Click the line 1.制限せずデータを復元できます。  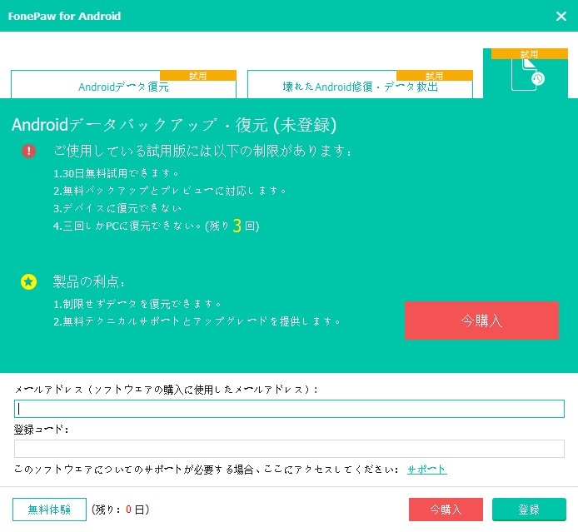tap(137, 304)
